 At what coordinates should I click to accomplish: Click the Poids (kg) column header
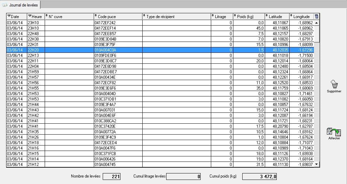click(x=249, y=16)
